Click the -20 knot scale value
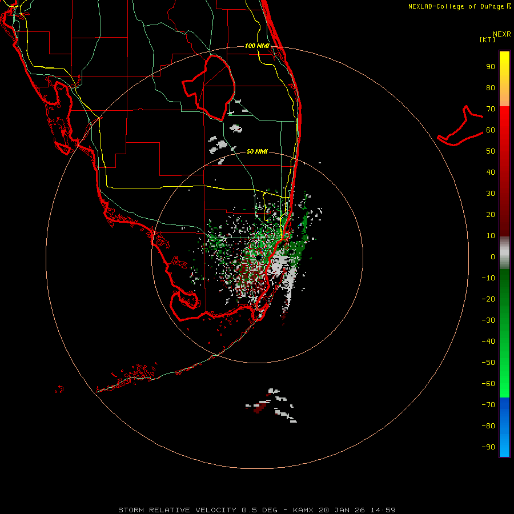Screen dimensions: 514x514 pyautogui.click(x=488, y=299)
